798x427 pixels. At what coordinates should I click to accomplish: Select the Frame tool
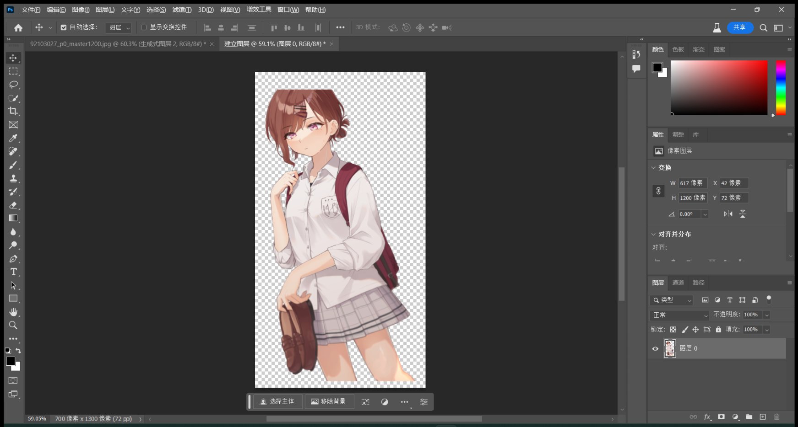click(x=13, y=125)
